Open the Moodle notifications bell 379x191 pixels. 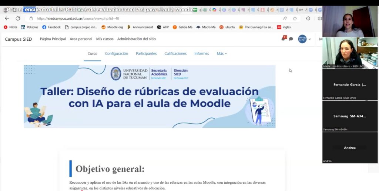(284, 39)
